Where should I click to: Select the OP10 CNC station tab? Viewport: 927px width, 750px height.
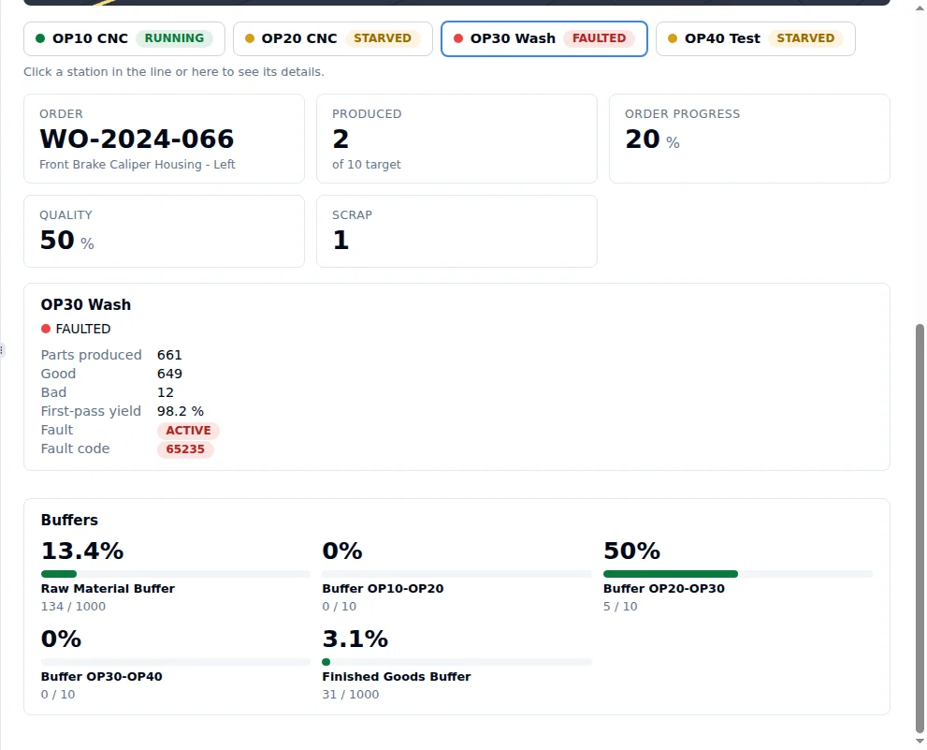tap(124, 39)
